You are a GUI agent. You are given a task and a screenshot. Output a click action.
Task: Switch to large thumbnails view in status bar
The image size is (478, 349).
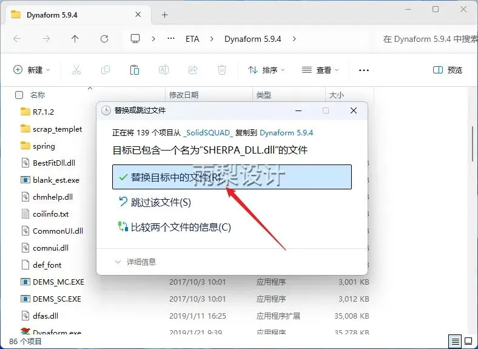tap(468, 341)
